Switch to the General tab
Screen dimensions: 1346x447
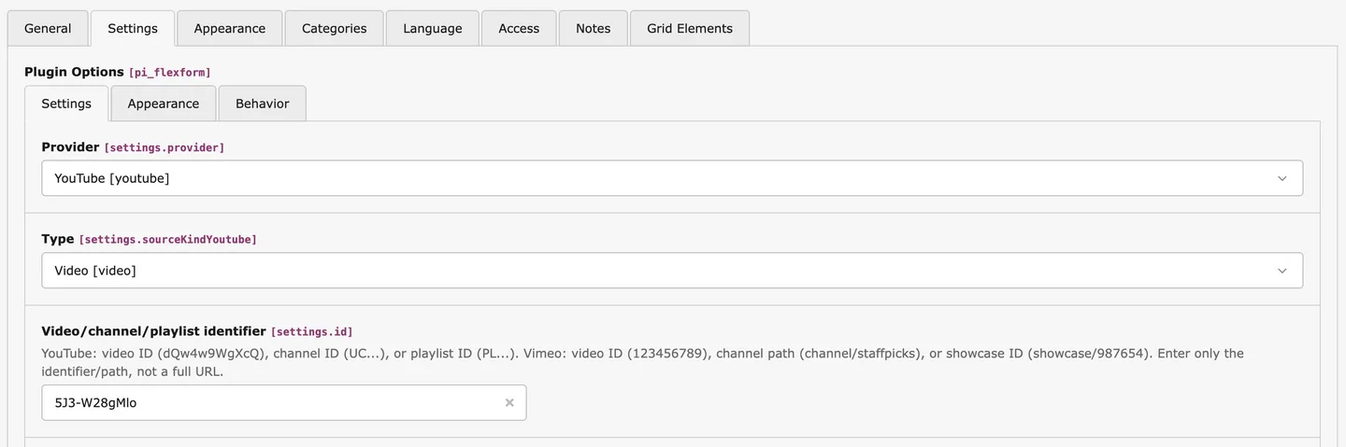click(x=48, y=28)
